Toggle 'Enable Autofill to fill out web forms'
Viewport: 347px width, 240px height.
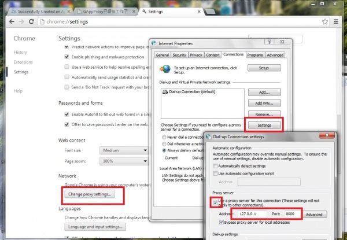(67, 114)
